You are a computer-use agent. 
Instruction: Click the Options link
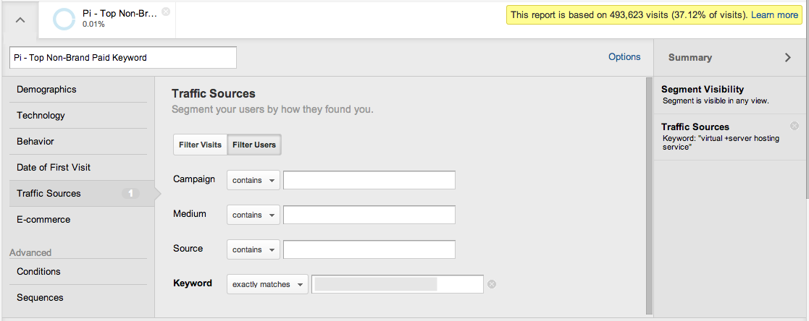pyautogui.click(x=624, y=57)
